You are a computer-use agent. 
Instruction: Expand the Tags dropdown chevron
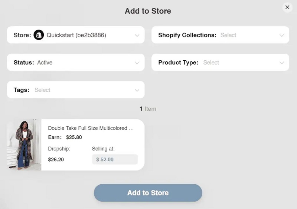tap(137, 90)
